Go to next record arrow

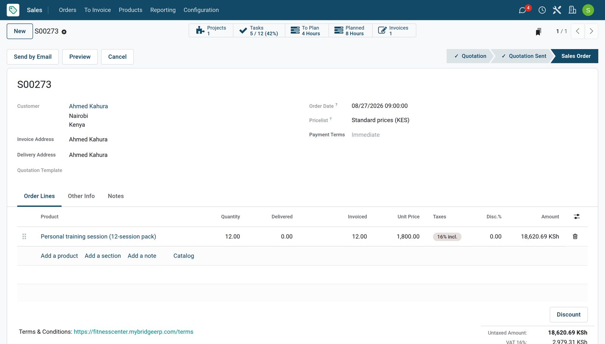coord(591,31)
